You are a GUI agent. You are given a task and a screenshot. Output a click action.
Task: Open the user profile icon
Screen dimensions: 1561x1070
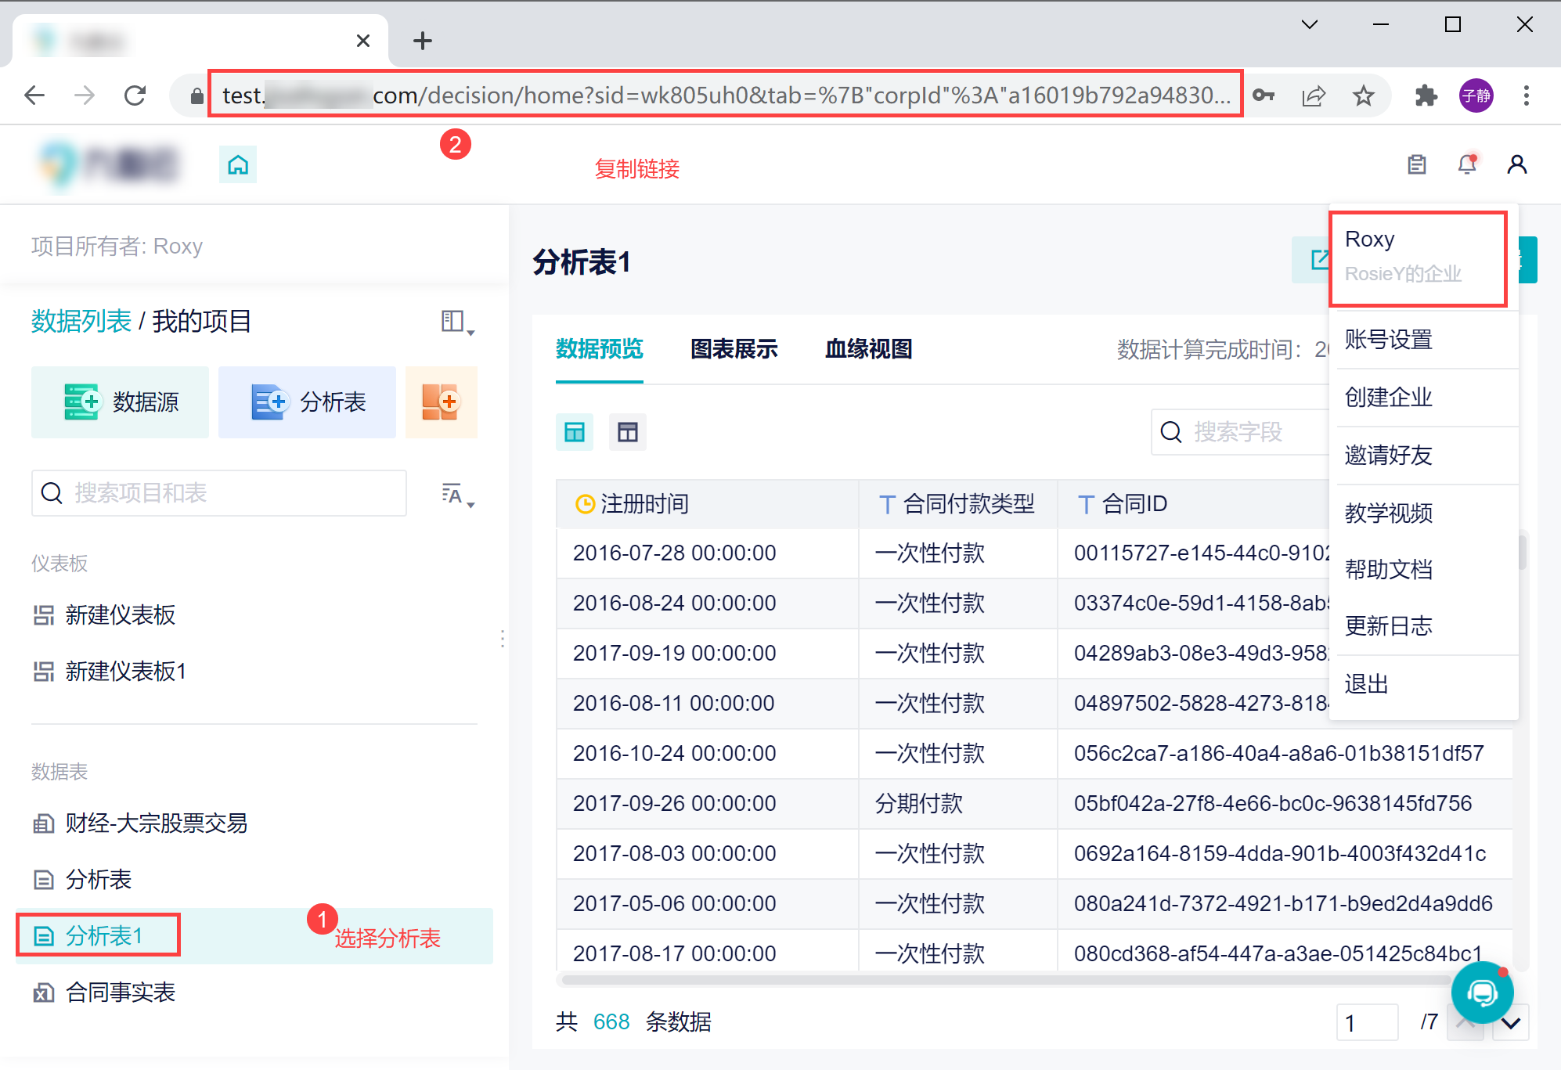[x=1516, y=164]
